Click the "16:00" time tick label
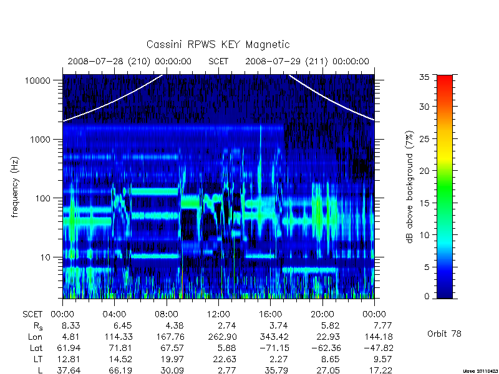This screenshot has height=374, width=499. pyautogui.click(x=270, y=315)
